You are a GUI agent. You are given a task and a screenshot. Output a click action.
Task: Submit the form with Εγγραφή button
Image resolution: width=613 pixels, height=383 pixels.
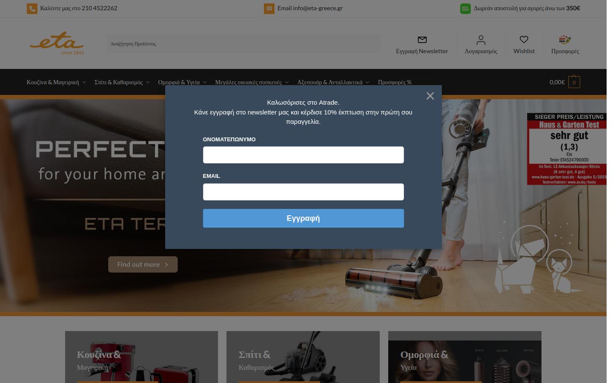pos(303,218)
